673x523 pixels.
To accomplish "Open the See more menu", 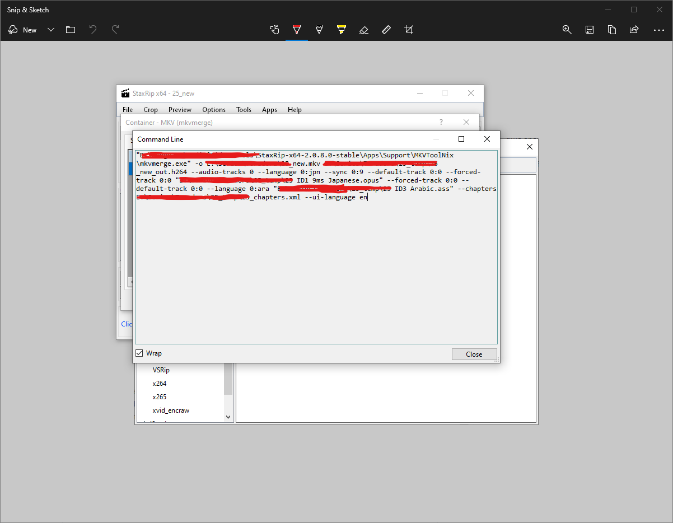I will point(659,30).
